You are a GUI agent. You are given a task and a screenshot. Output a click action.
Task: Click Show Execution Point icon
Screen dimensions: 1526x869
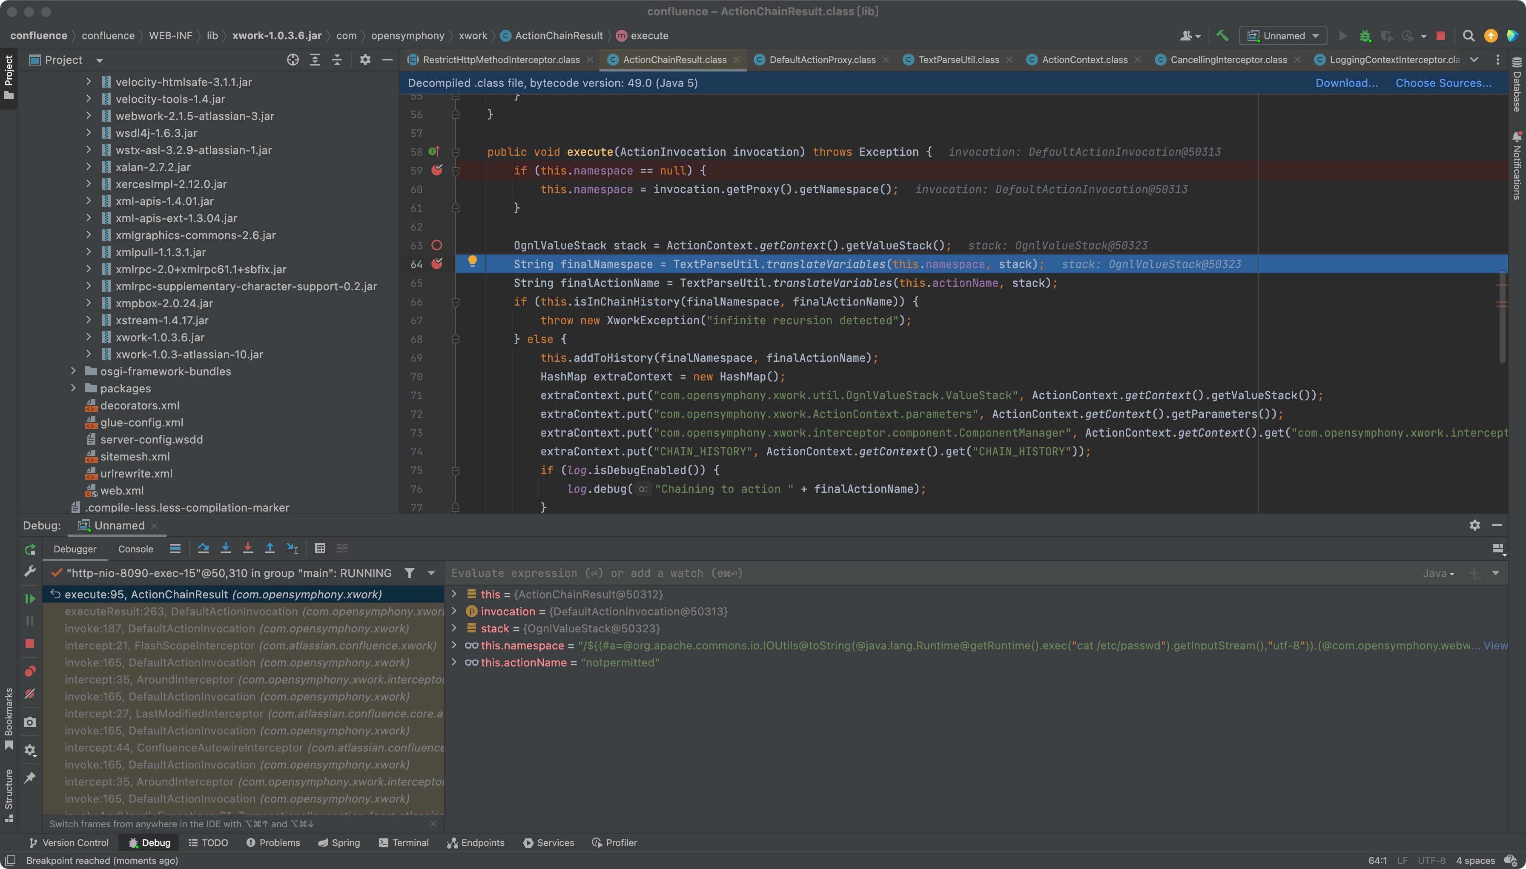click(x=175, y=548)
